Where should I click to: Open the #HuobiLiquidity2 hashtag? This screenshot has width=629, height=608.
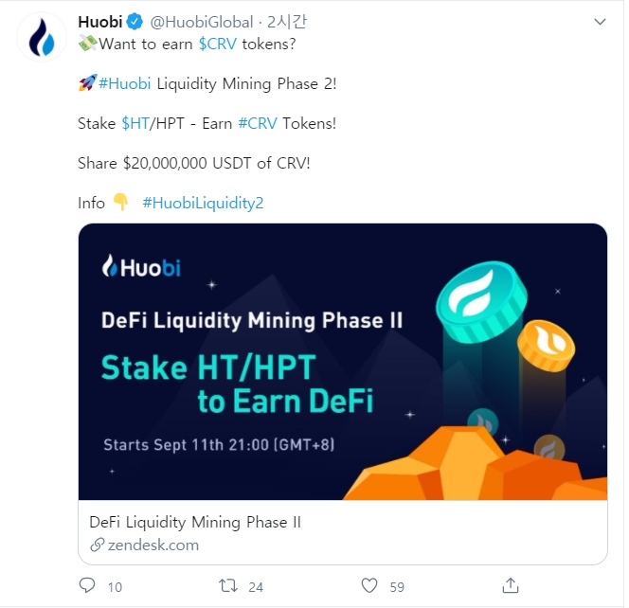(203, 202)
